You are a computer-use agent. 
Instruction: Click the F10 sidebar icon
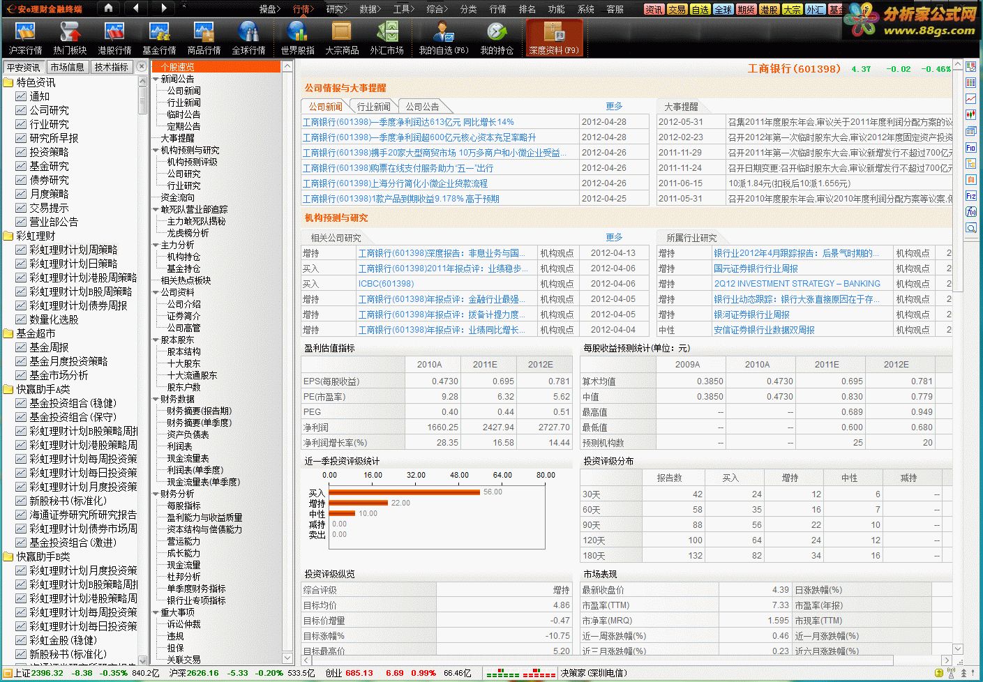tap(970, 147)
